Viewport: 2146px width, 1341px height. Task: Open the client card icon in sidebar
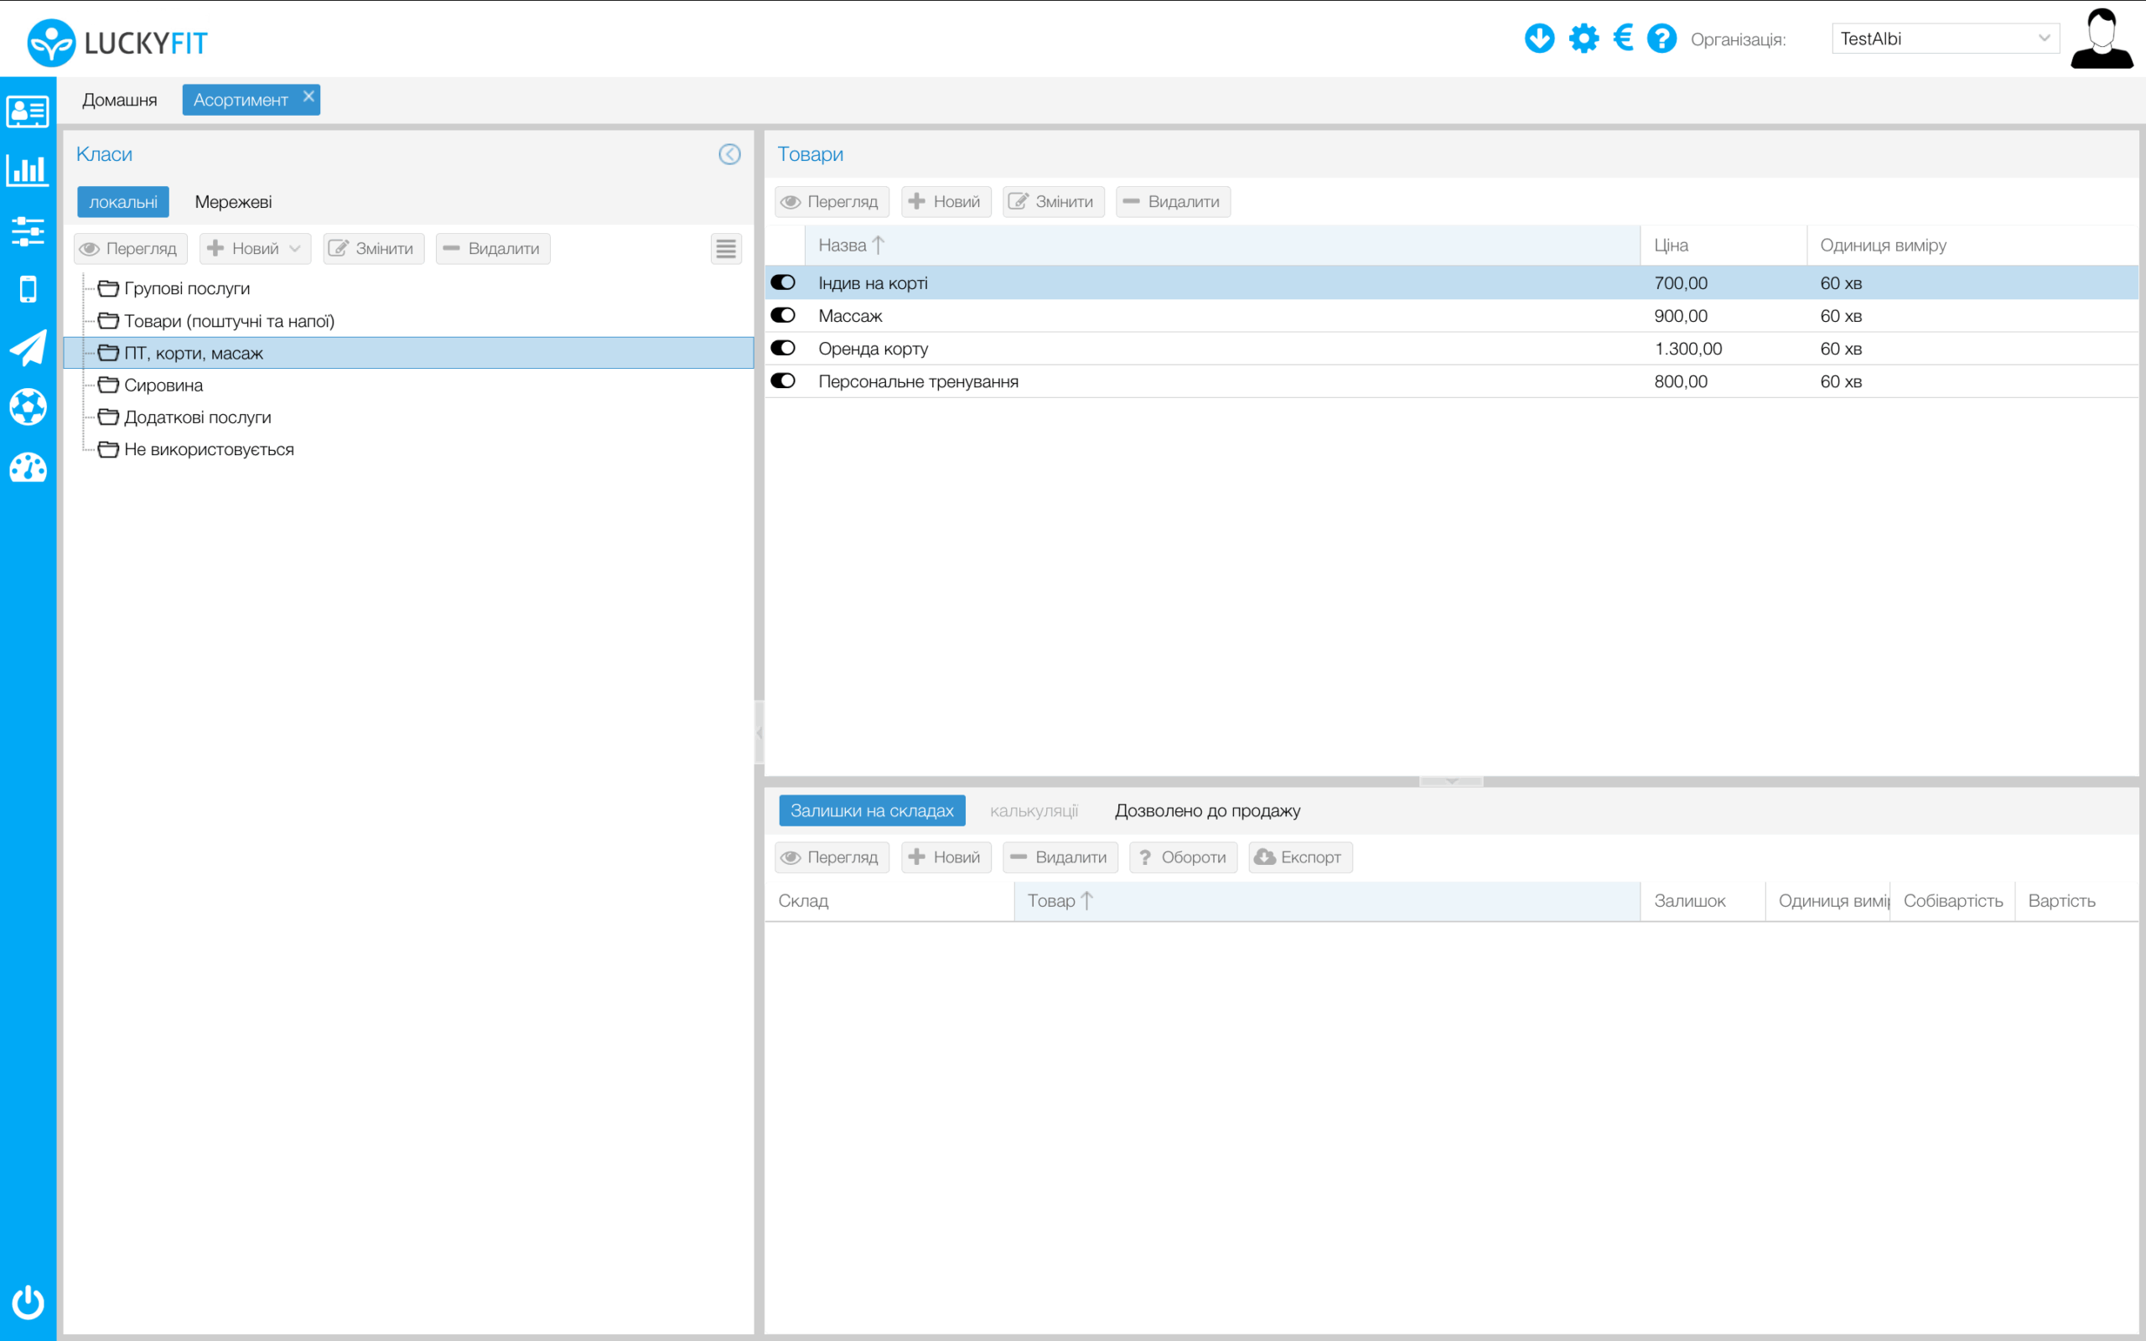(x=28, y=111)
